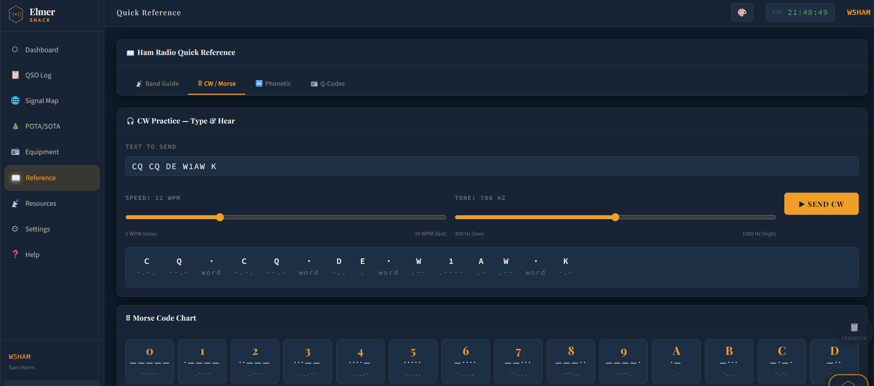Open Settings page
The image size is (874, 386).
pyautogui.click(x=52, y=229)
